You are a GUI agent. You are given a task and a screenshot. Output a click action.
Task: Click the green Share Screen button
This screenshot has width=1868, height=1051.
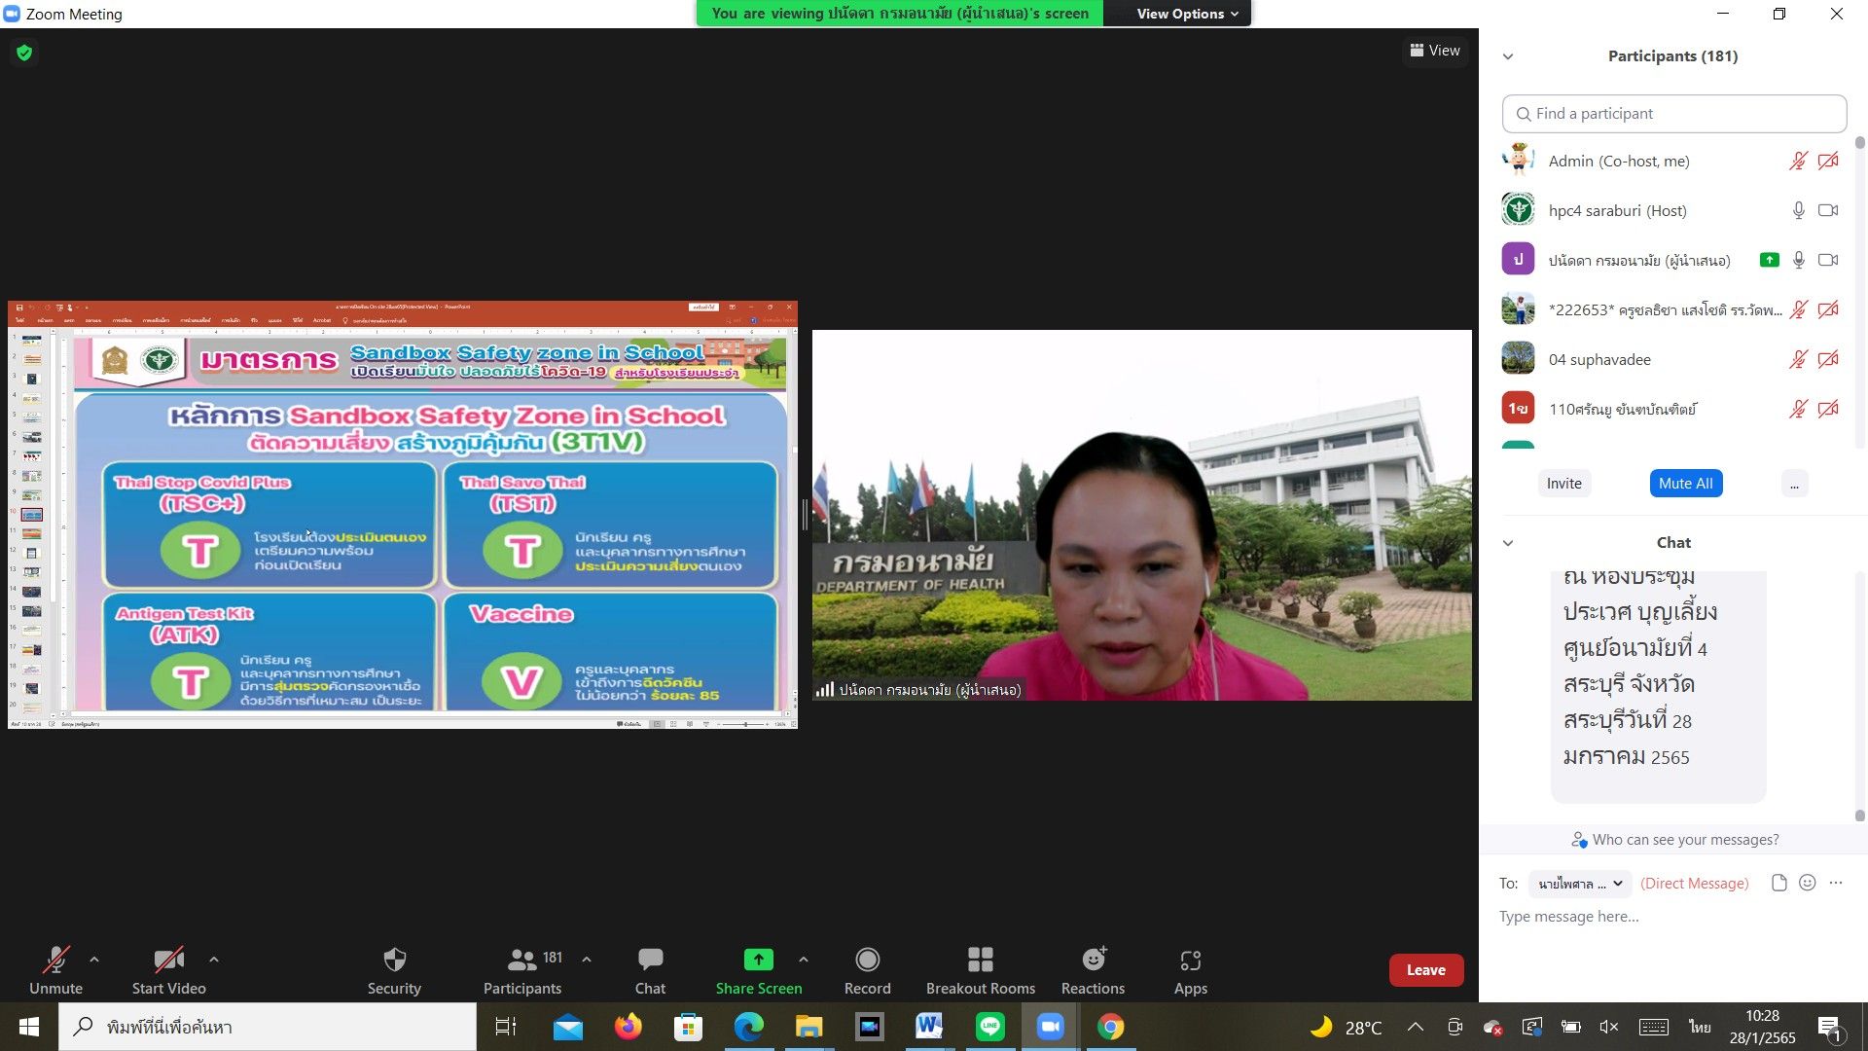click(759, 970)
